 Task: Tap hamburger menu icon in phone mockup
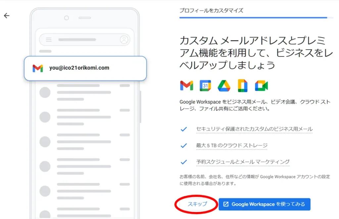coord(49,40)
